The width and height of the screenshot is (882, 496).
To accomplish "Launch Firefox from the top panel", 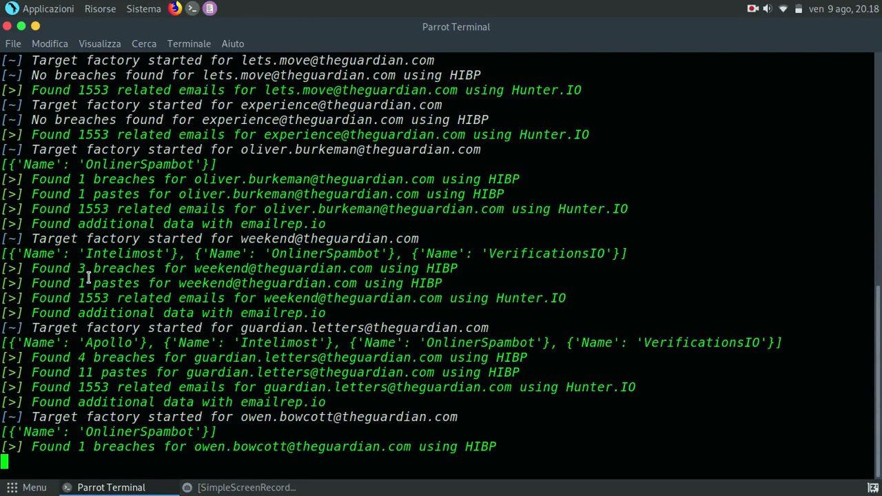I will click(x=175, y=8).
